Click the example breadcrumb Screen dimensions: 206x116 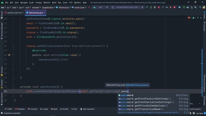point(35,7)
